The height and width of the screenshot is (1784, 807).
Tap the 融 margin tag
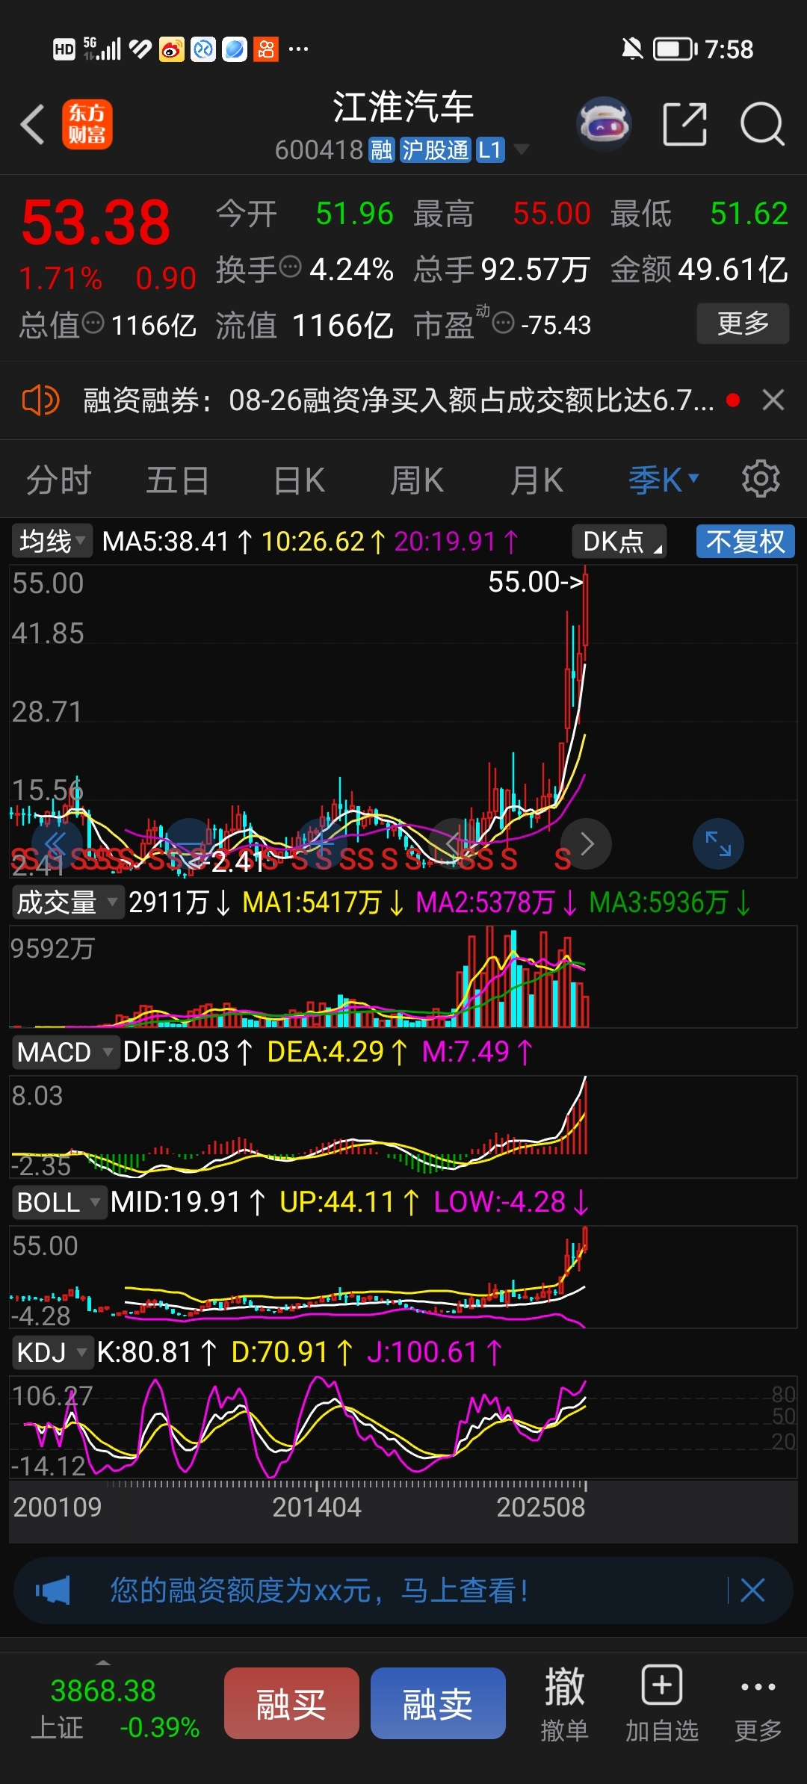tap(382, 150)
